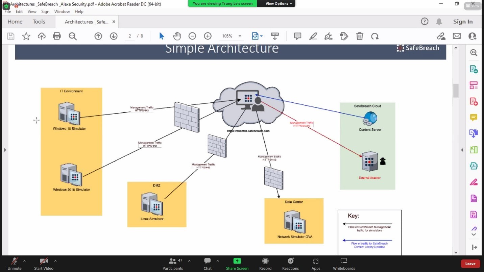Viewport: 484px width, 272px height.
Task: Click the Save file icon in Acrobat toolbar
Action: click(11, 36)
